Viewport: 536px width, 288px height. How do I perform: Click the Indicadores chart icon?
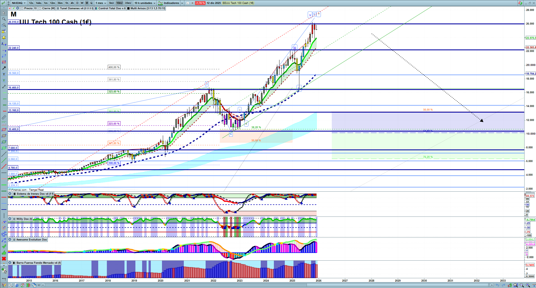[x=160, y=3]
